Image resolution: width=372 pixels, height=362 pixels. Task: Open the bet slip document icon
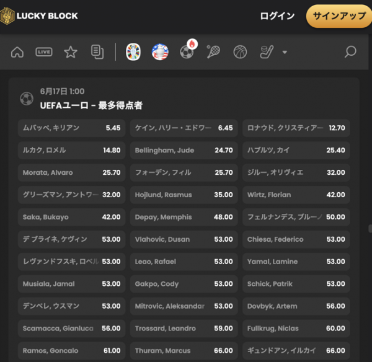coord(97,51)
